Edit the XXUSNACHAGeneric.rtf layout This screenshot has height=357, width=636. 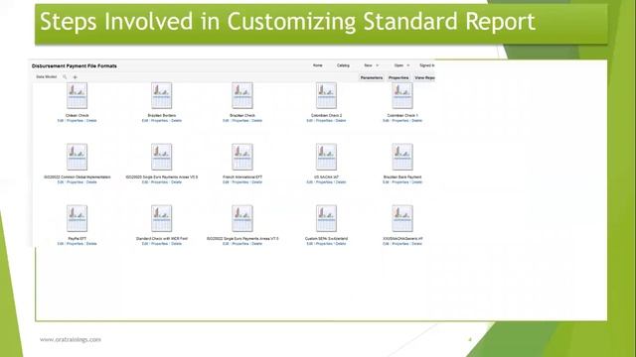(386, 244)
